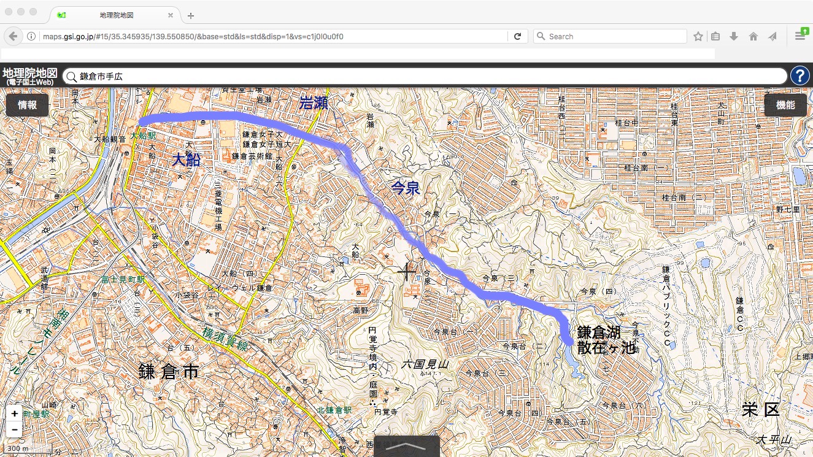
Task: Open the 機能 menu
Action: click(785, 105)
